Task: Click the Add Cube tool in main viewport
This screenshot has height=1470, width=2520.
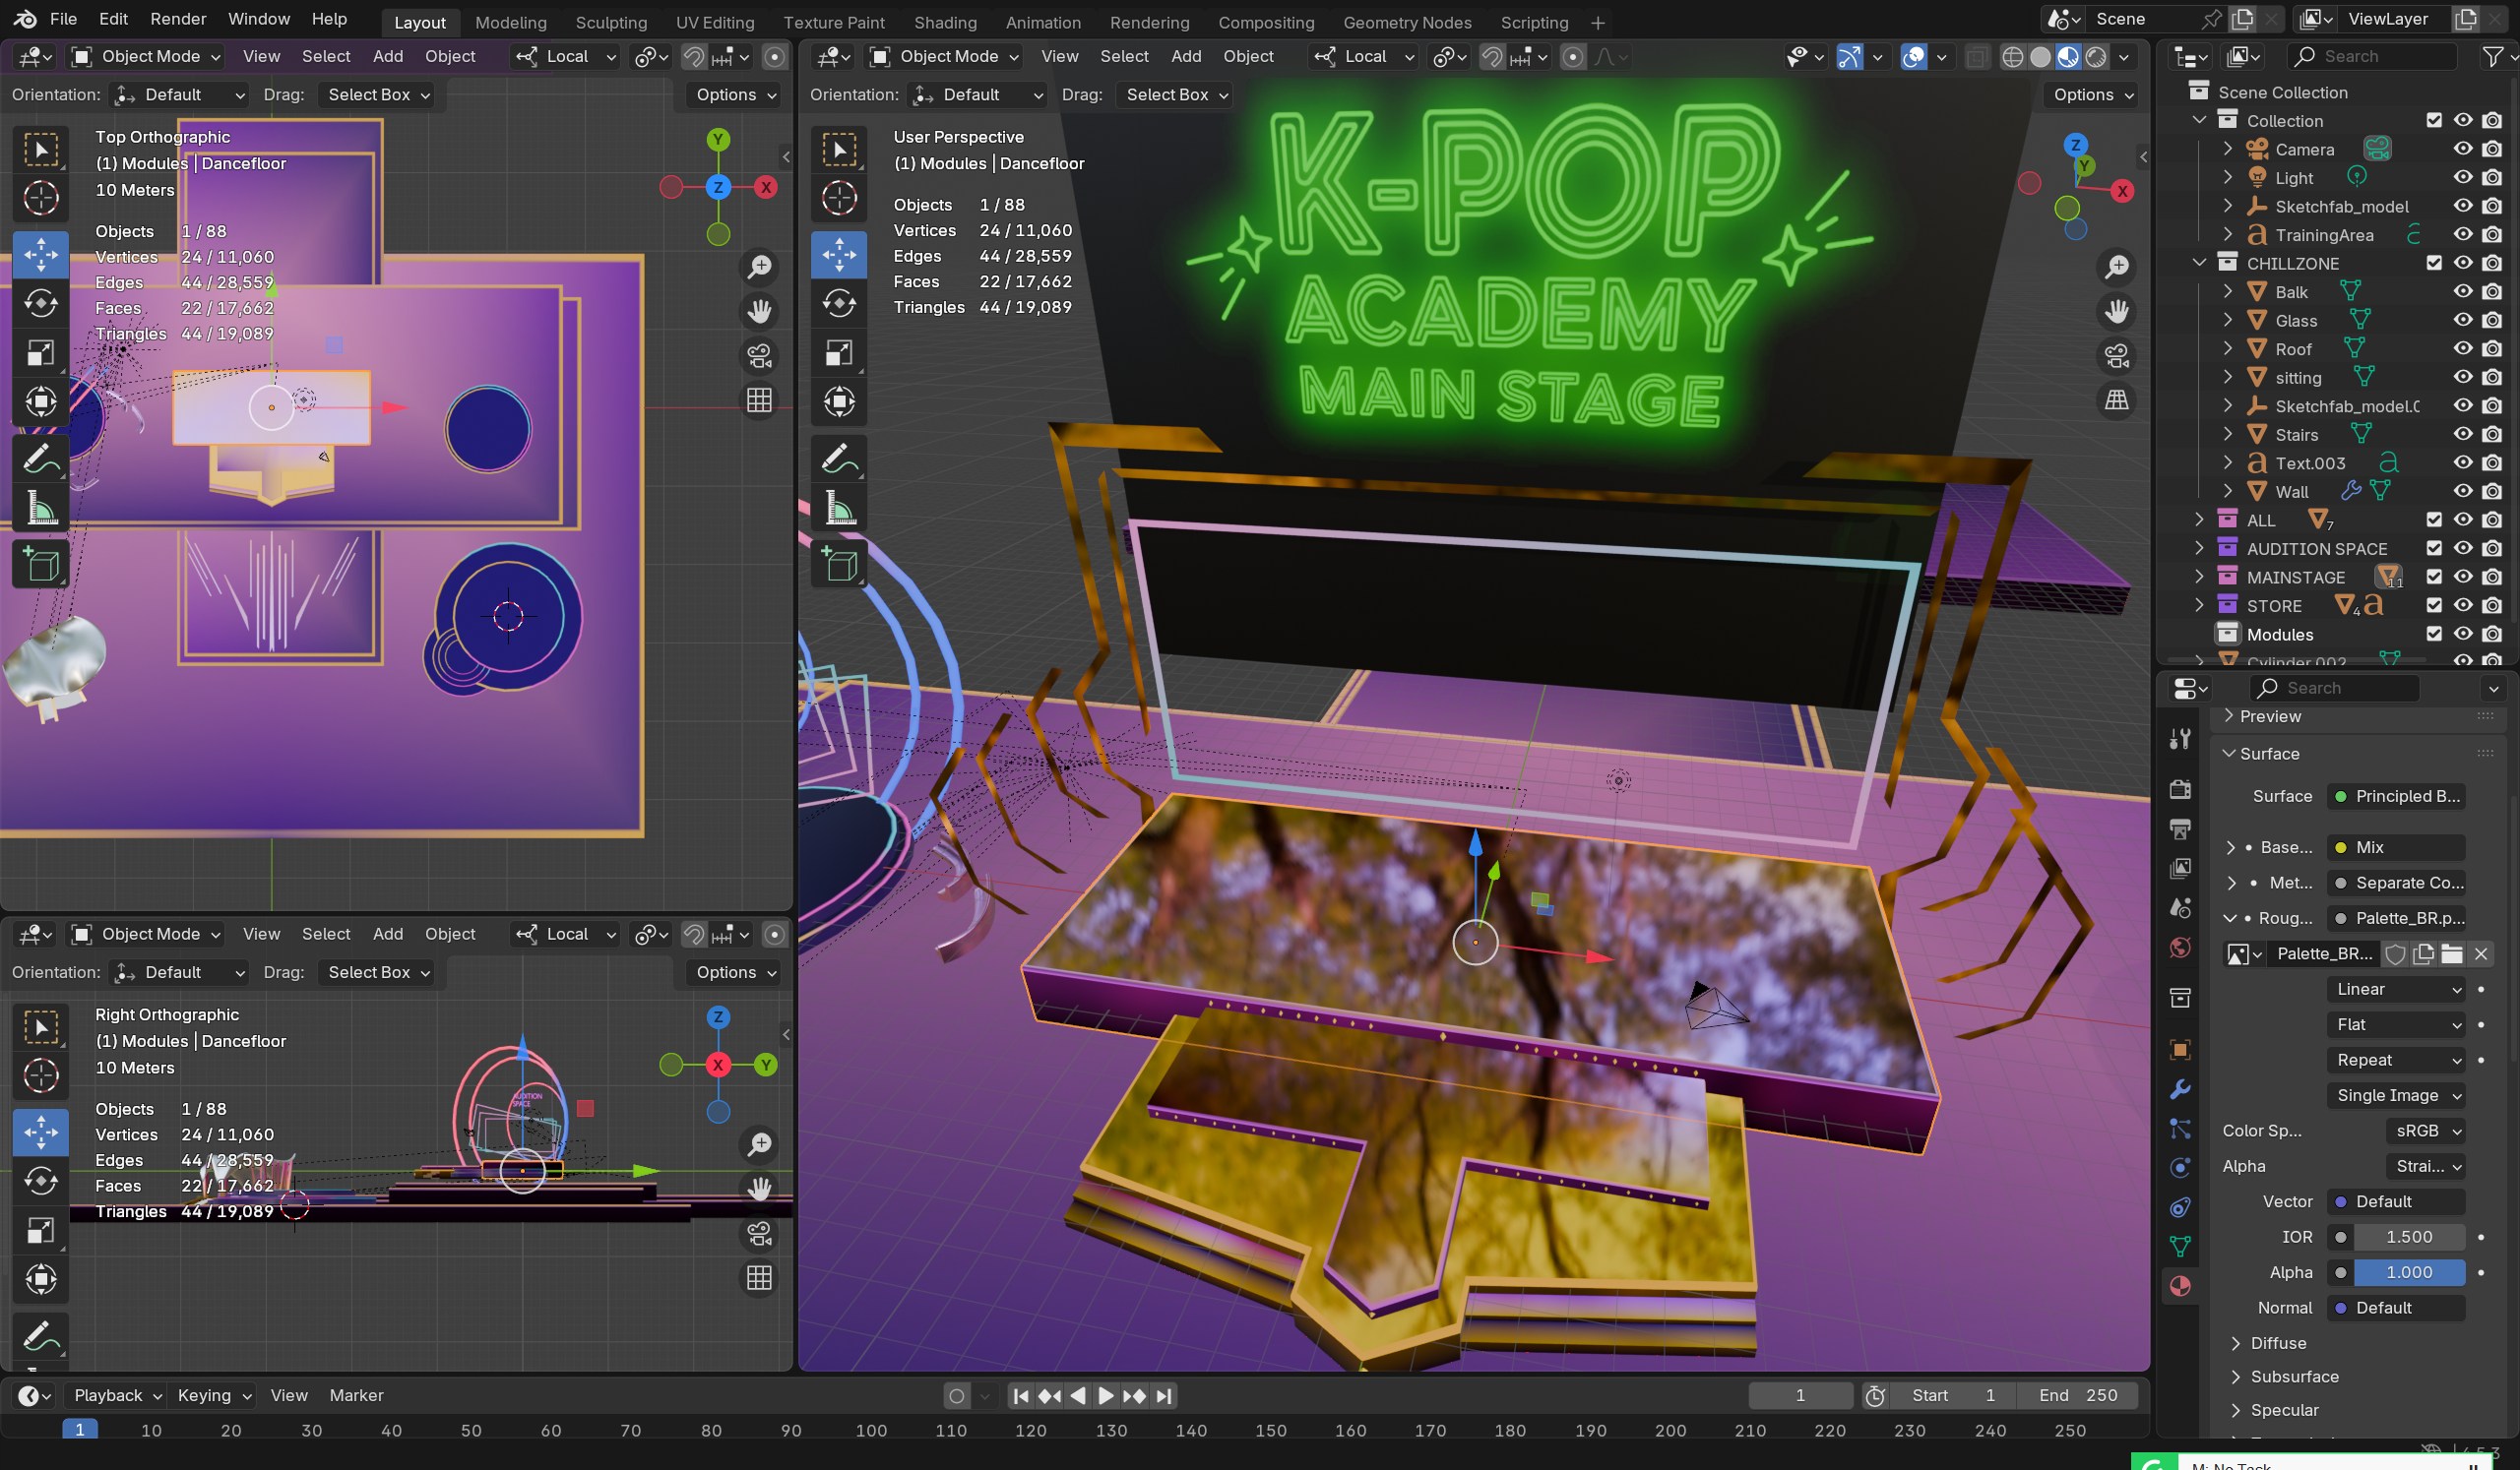Action: pos(838,565)
